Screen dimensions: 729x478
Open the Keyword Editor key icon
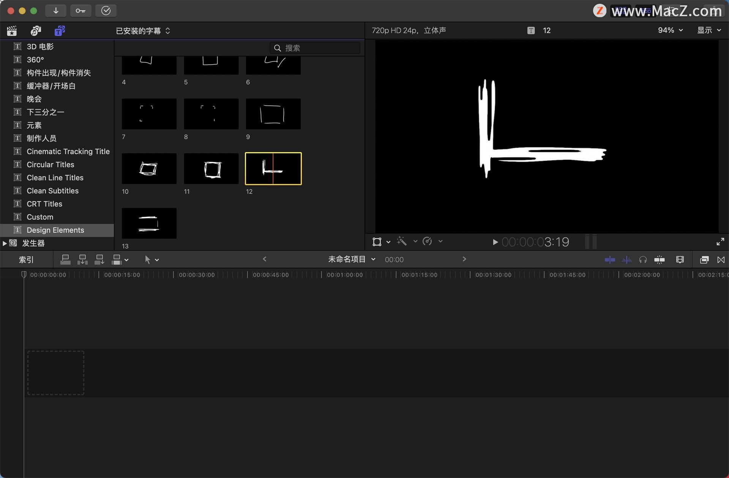point(80,11)
